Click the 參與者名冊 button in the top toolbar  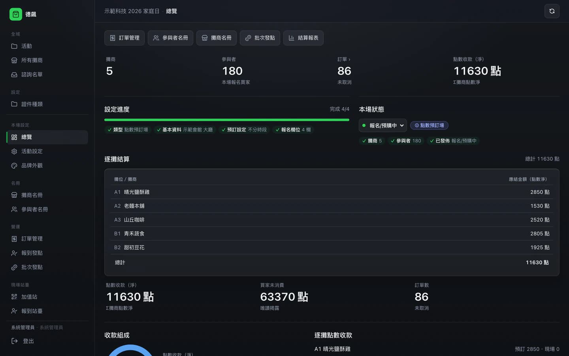pos(170,38)
